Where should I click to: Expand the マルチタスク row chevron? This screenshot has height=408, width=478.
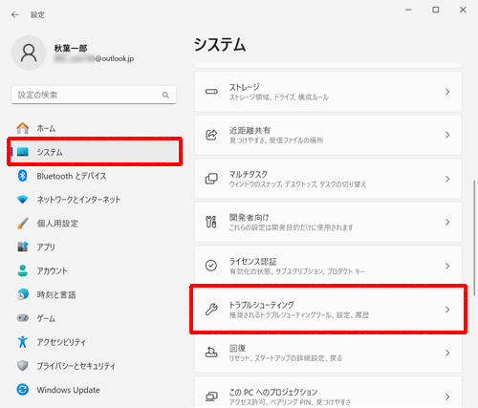pos(447,179)
